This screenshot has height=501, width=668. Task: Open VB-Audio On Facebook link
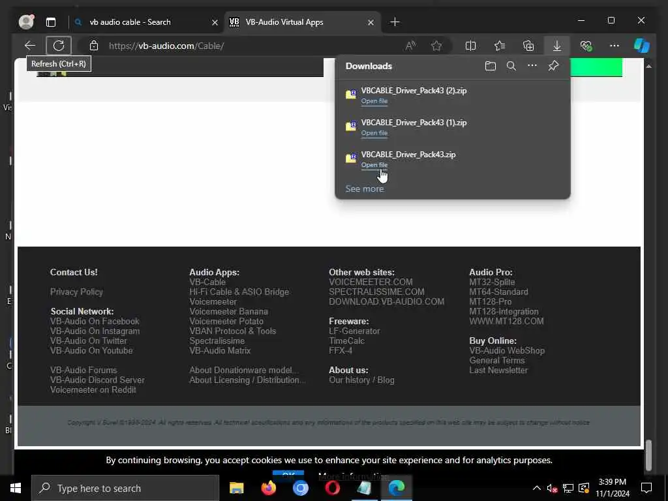click(x=95, y=321)
